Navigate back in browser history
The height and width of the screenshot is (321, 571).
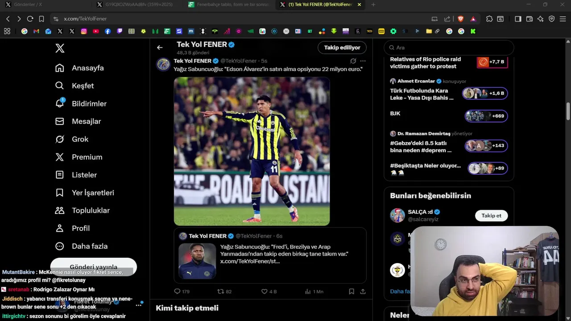(x=8, y=19)
